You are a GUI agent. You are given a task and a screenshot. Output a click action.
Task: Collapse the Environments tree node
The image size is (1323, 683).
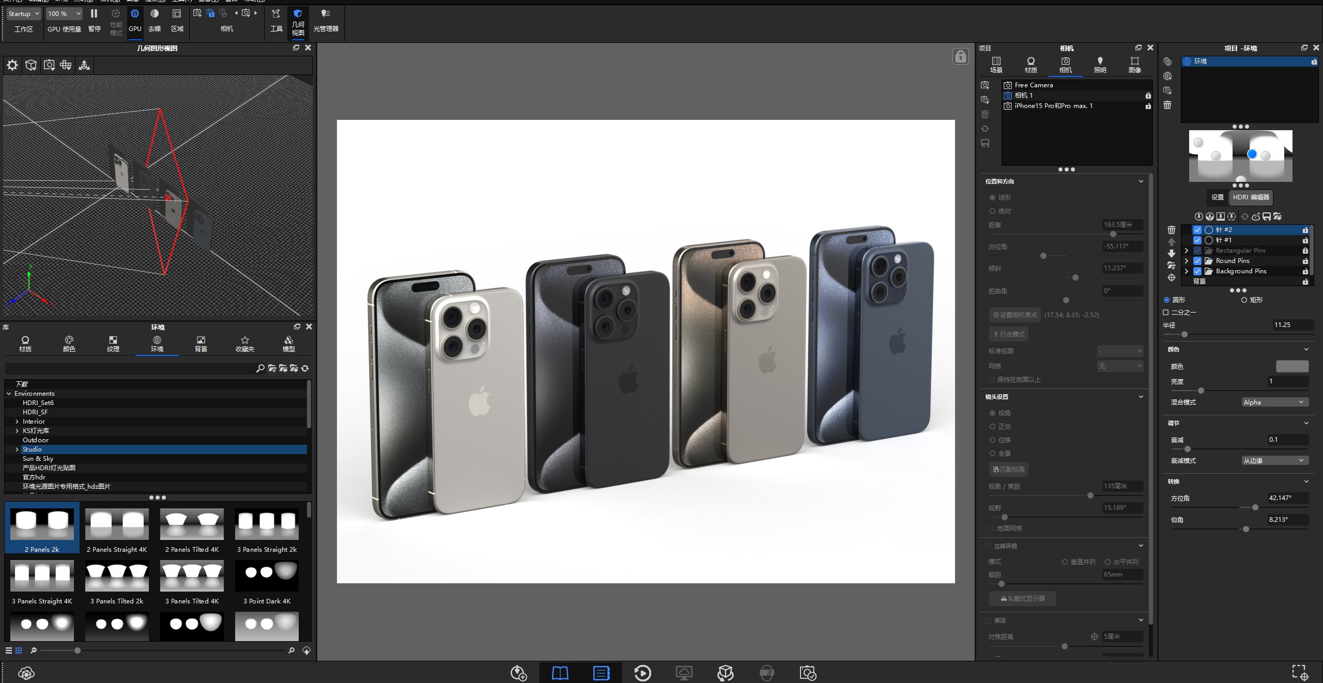(9, 394)
